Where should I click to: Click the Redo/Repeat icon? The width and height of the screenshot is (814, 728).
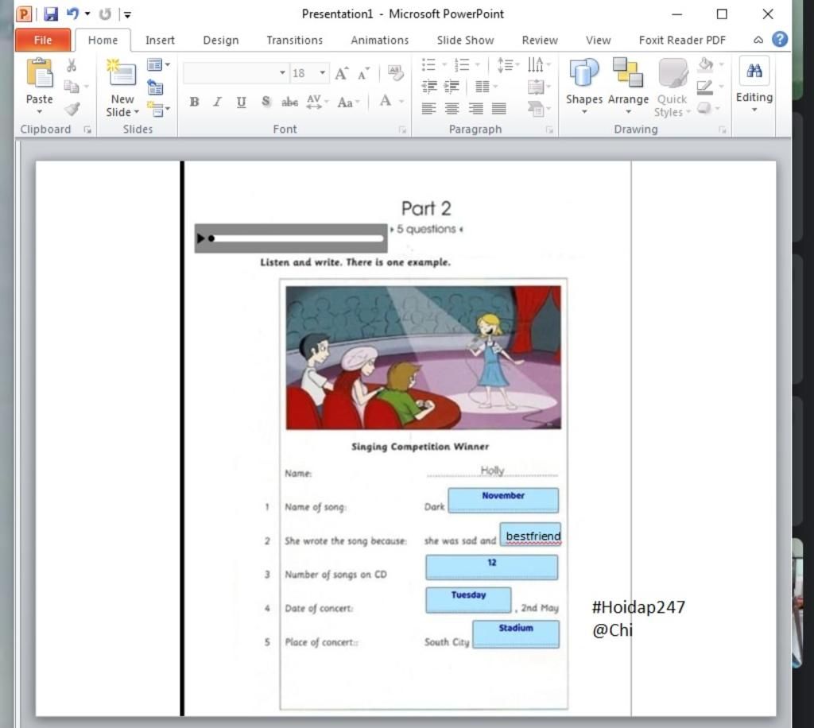[105, 14]
